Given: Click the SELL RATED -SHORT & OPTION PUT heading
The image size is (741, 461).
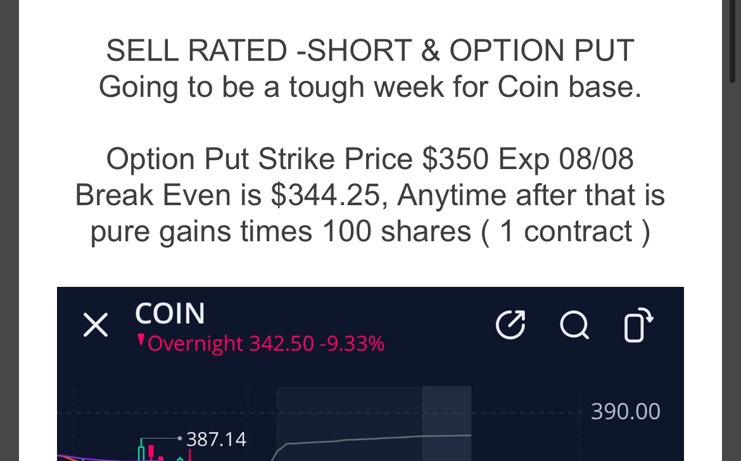Looking at the screenshot, I should [x=370, y=51].
